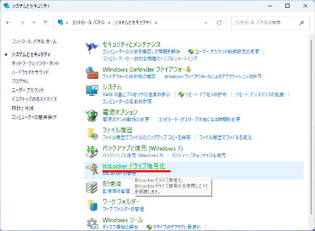The height and width of the screenshot is (231, 315).
Task: Click the File History folder icon
Action: [x=93, y=133]
